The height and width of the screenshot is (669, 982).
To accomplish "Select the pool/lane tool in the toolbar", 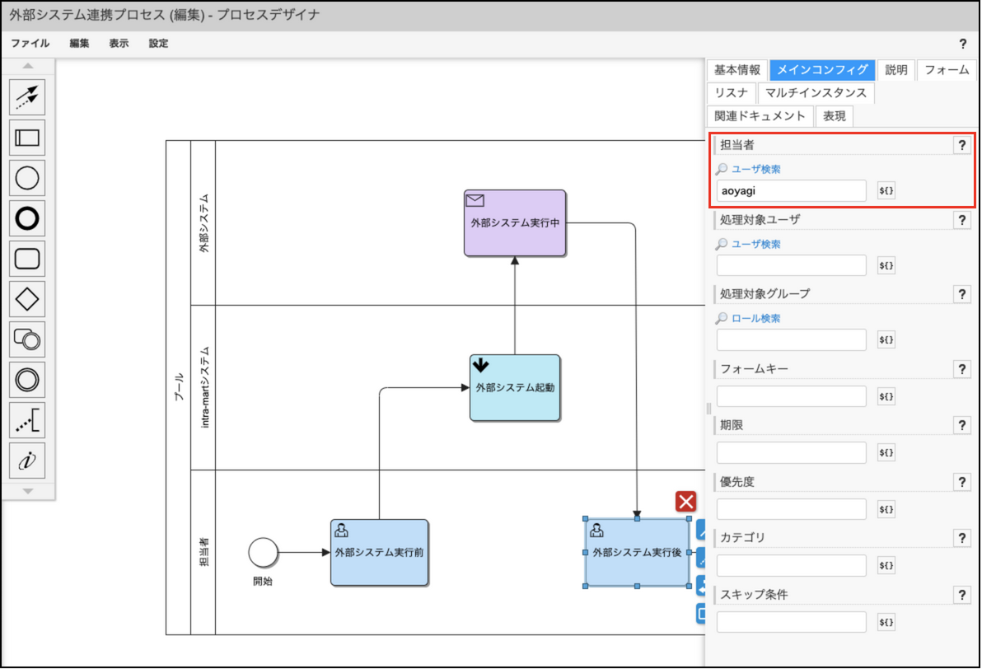I will (x=27, y=138).
